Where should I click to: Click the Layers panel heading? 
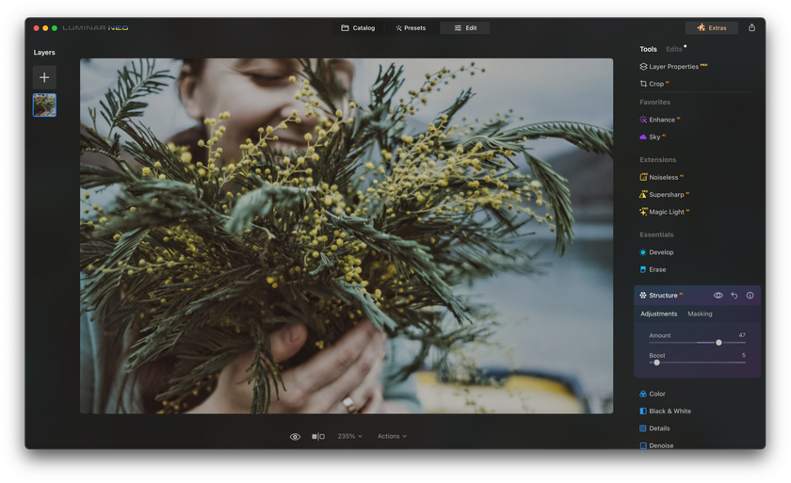coord(44,53)
